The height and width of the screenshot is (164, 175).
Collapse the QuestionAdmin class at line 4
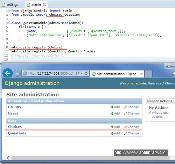coord(9,23)
